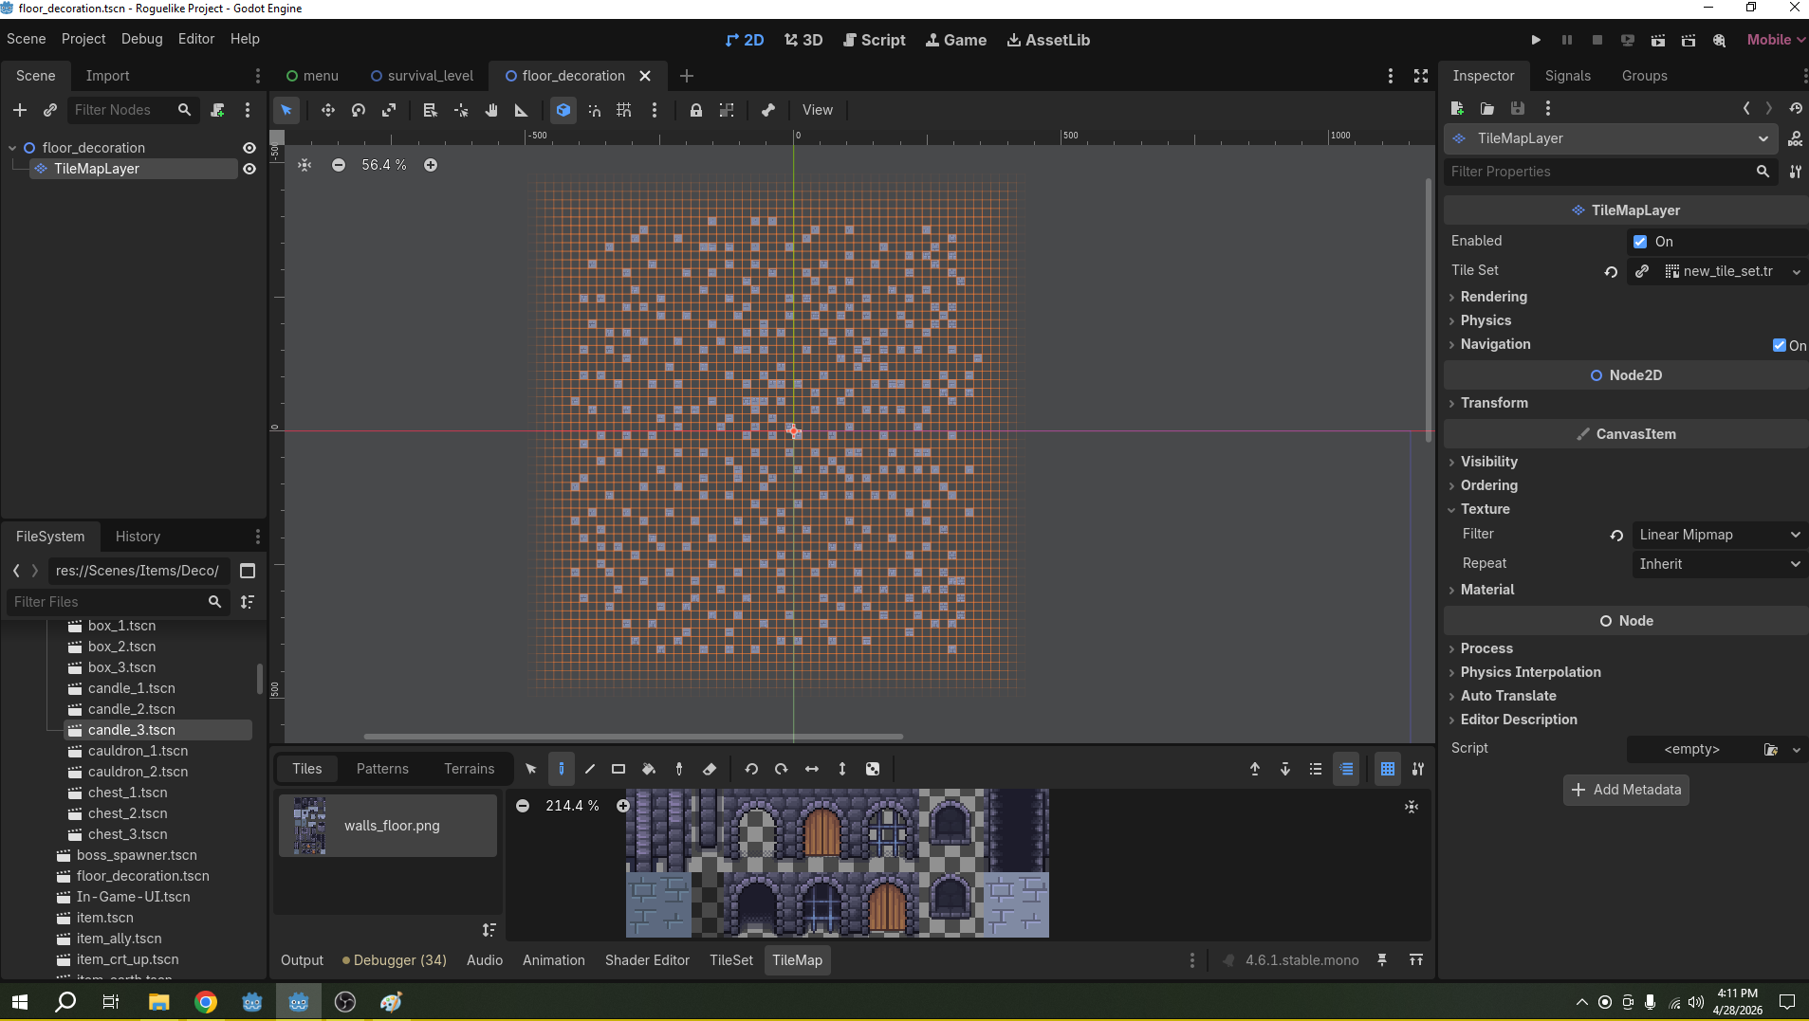The image size is (1809, 1021).
Task: Lock the selected node with padlock icon
Action: [695, 110]
